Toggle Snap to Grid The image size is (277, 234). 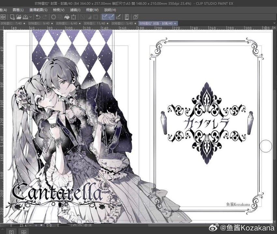point(118,17)
